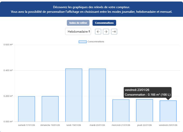
Task: Open the Hebdomadaire display mode dropdown
Action: [78, 32]
